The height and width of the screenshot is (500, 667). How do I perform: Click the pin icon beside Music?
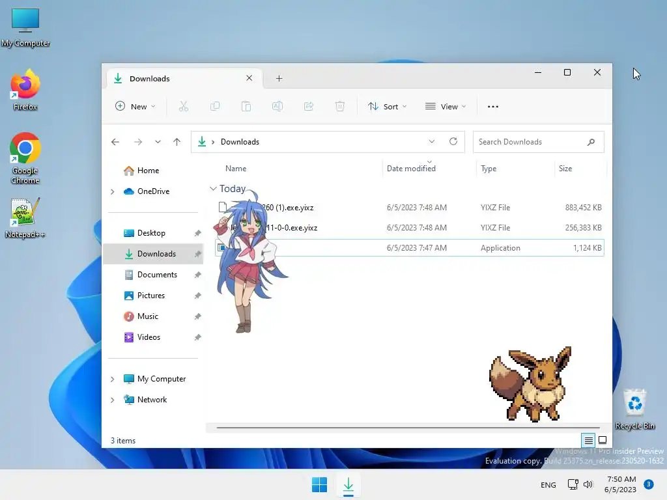[197, 316]
